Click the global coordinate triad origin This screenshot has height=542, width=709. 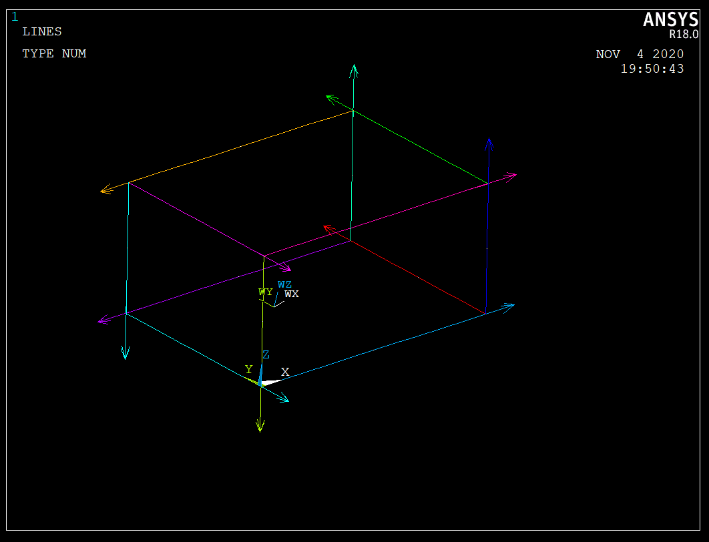260,383
